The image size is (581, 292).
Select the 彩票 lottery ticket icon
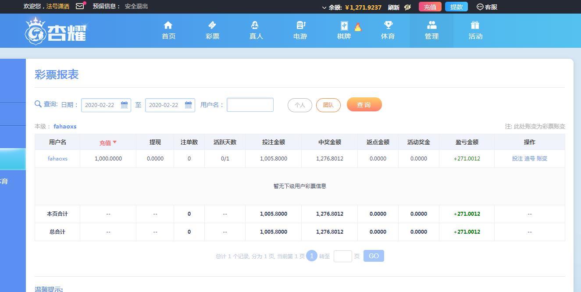(x=212, y=25)
